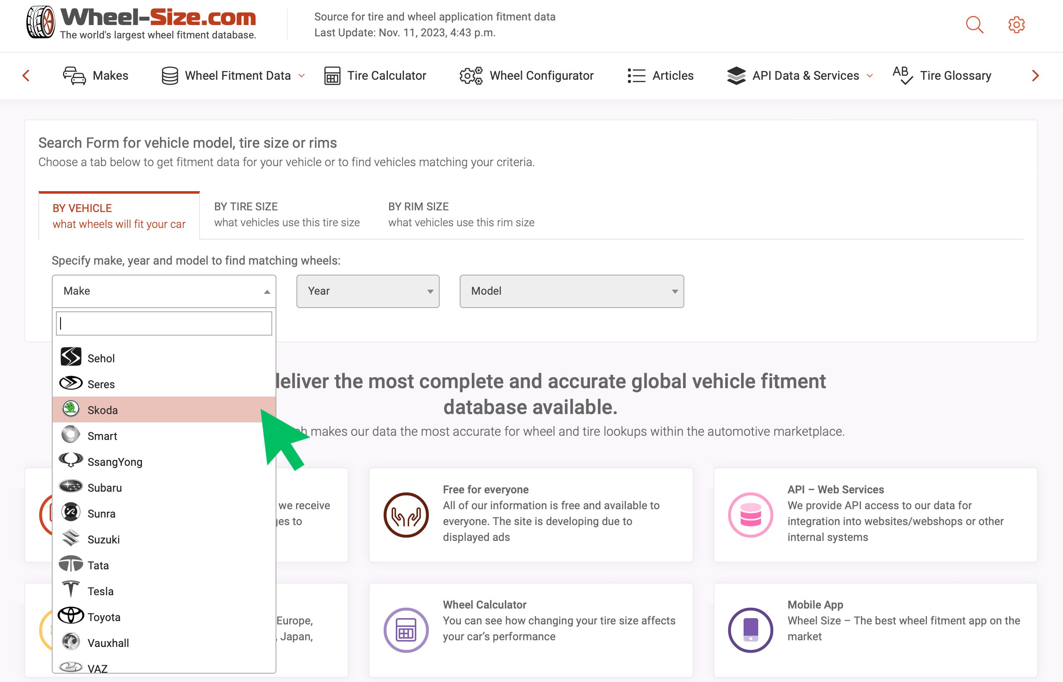Click the Free for everyone hands icon
The height and width of the screenshot is (682, 1063).
click(406, 515)
